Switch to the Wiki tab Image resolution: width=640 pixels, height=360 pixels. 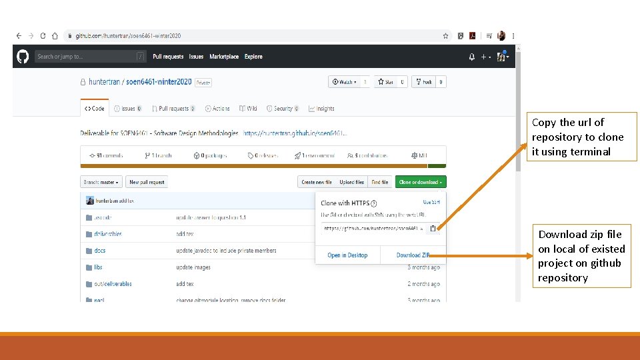[x=248, y=109]
